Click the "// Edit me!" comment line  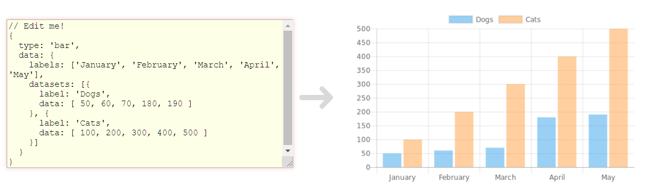(36, 26)
